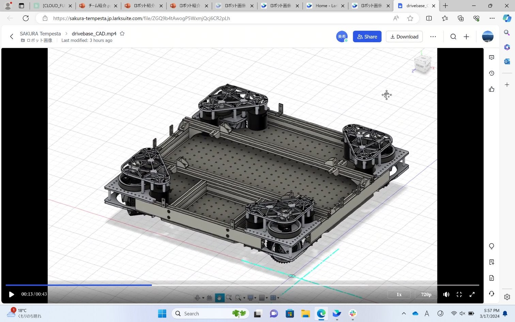Open the version history clock icon
Screen dimensions: 515x322
tap(491, 73)
